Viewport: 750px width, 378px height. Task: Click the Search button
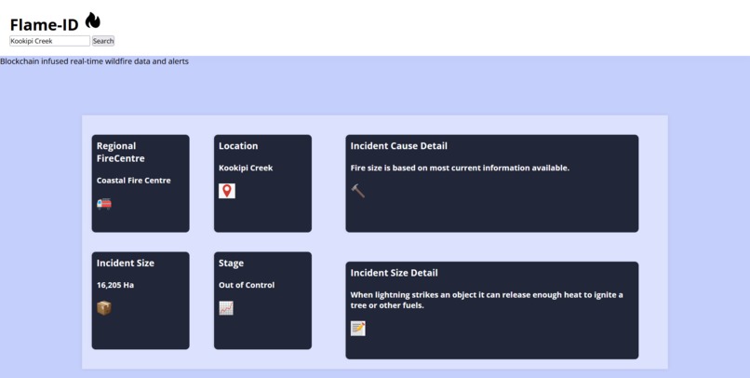103,41
